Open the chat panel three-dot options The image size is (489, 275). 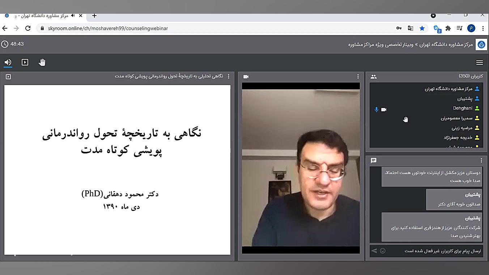click(x=481, y=160)
